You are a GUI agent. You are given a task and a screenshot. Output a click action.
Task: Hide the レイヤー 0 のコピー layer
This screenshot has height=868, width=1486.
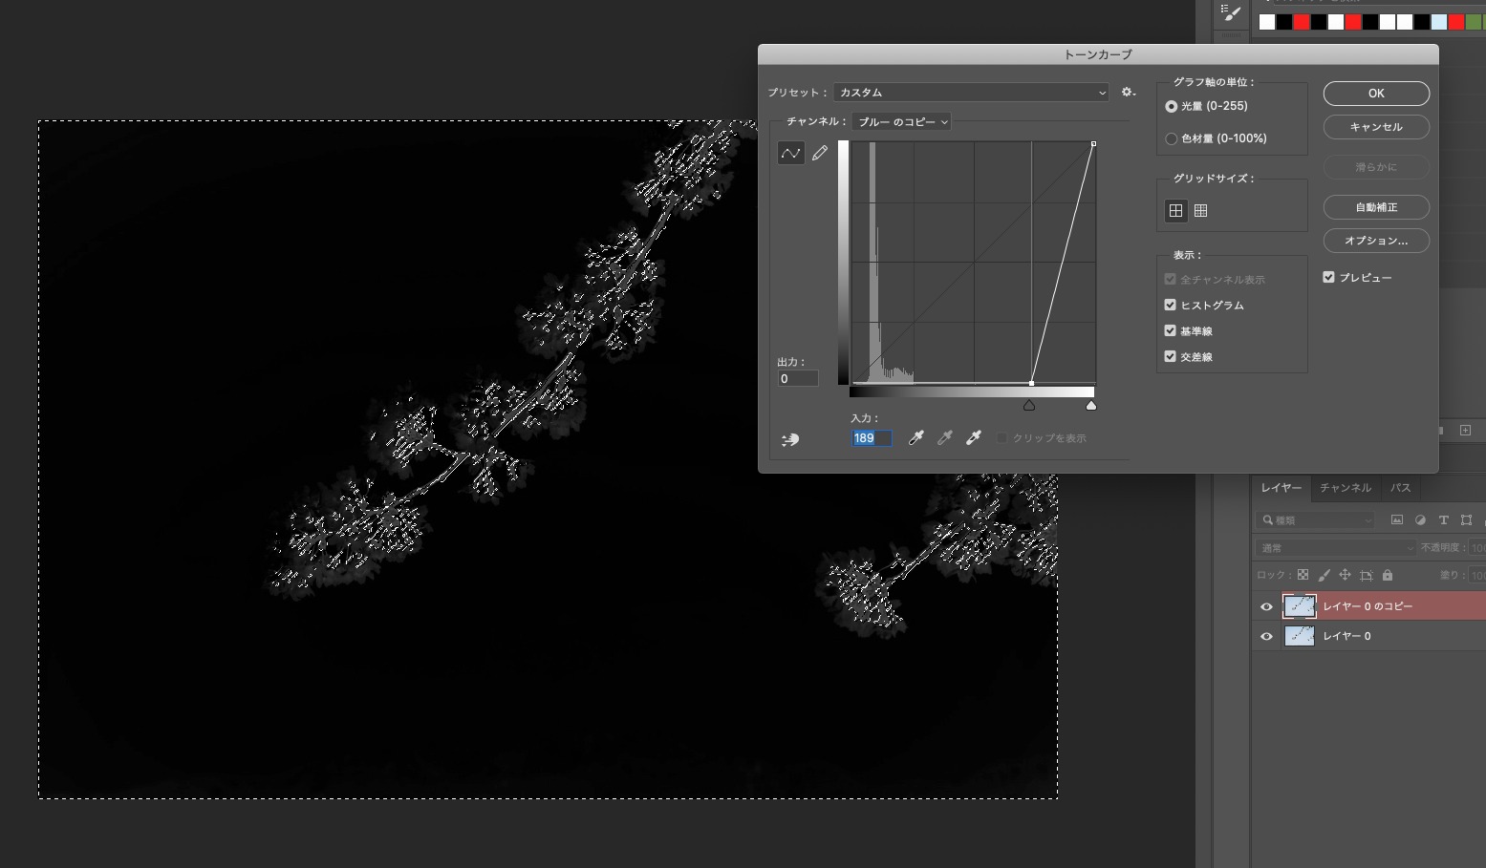[x=1266, y=606]
